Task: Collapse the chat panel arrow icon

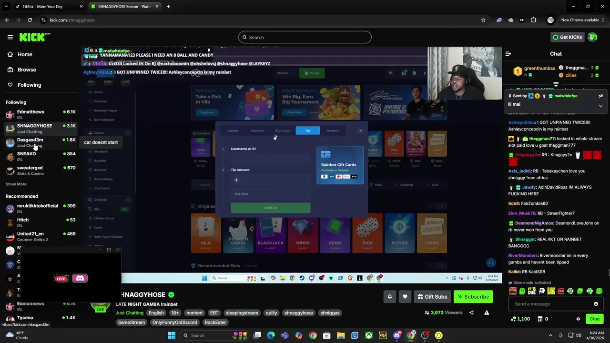Action: (x=508, y=54)
